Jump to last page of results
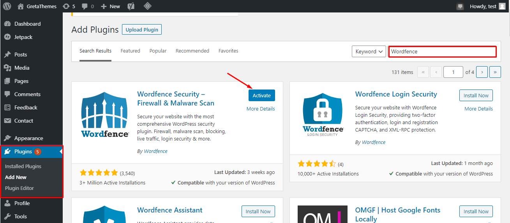510x223 pixels. click(x=495, y=72)
